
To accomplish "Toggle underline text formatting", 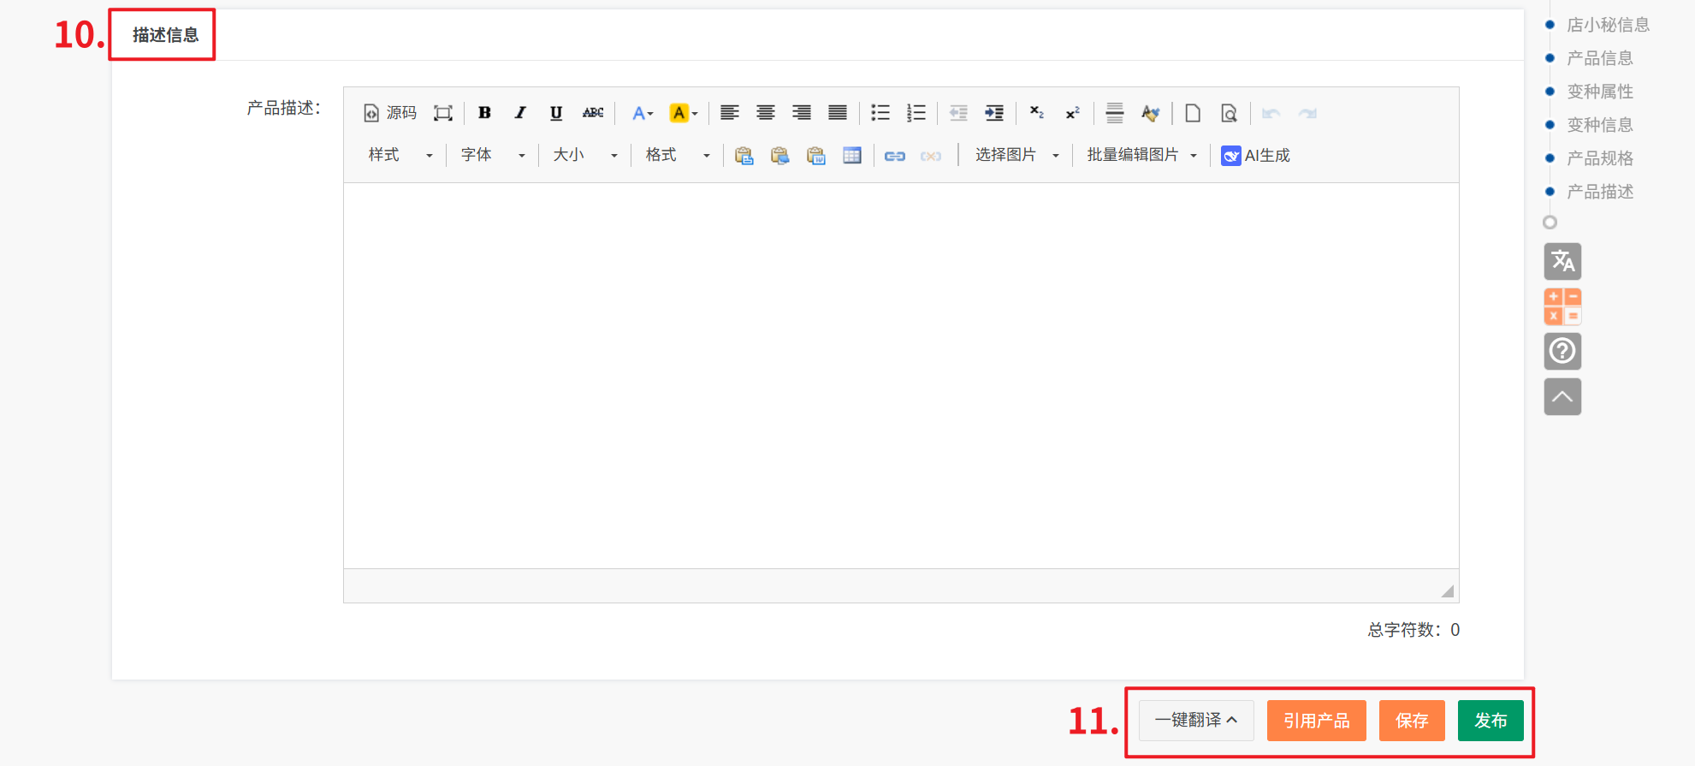I will [x=556, y=113].
